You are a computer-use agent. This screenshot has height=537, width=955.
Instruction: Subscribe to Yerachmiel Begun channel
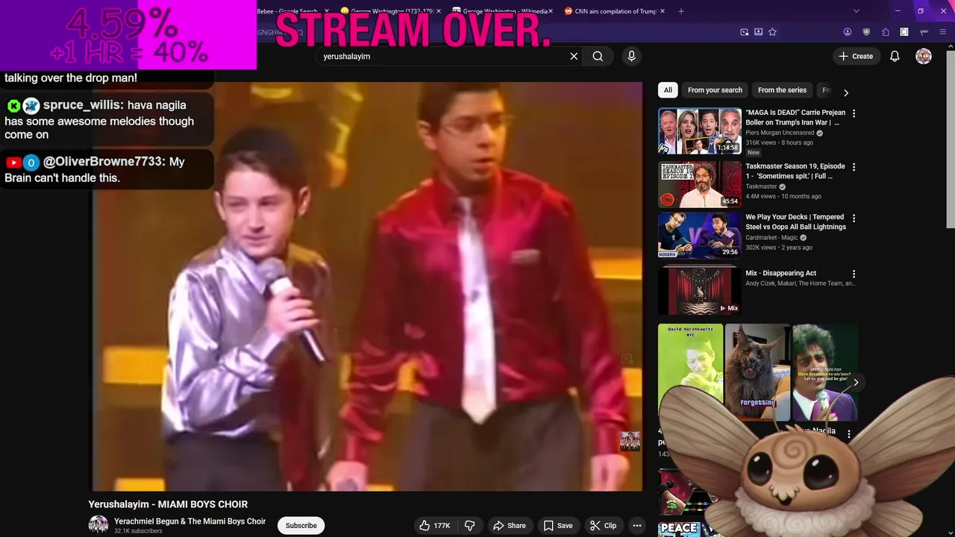click(x=301, y=526)
